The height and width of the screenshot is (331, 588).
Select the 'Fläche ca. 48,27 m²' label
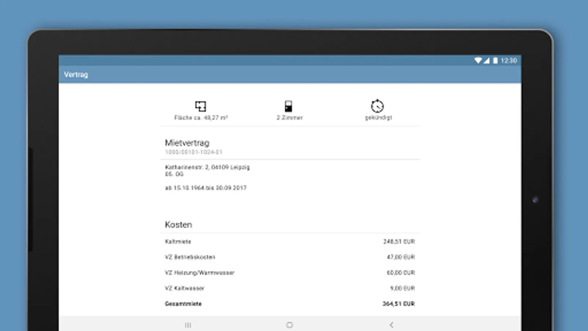pyautogui.click(x=201, y=118)
